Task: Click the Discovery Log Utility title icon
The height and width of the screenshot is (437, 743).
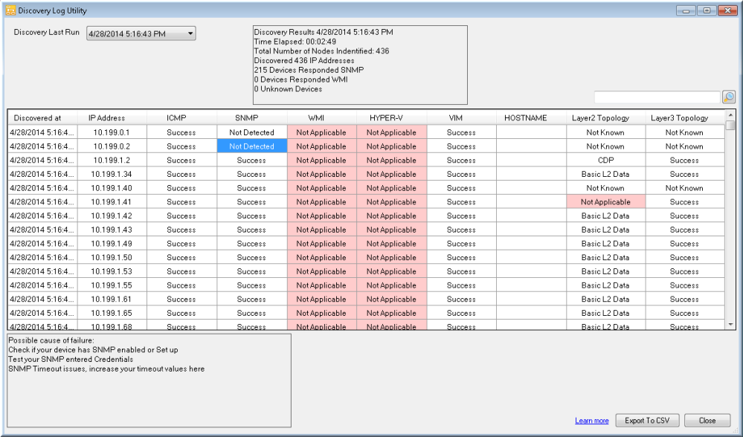Action: point(10,10)
